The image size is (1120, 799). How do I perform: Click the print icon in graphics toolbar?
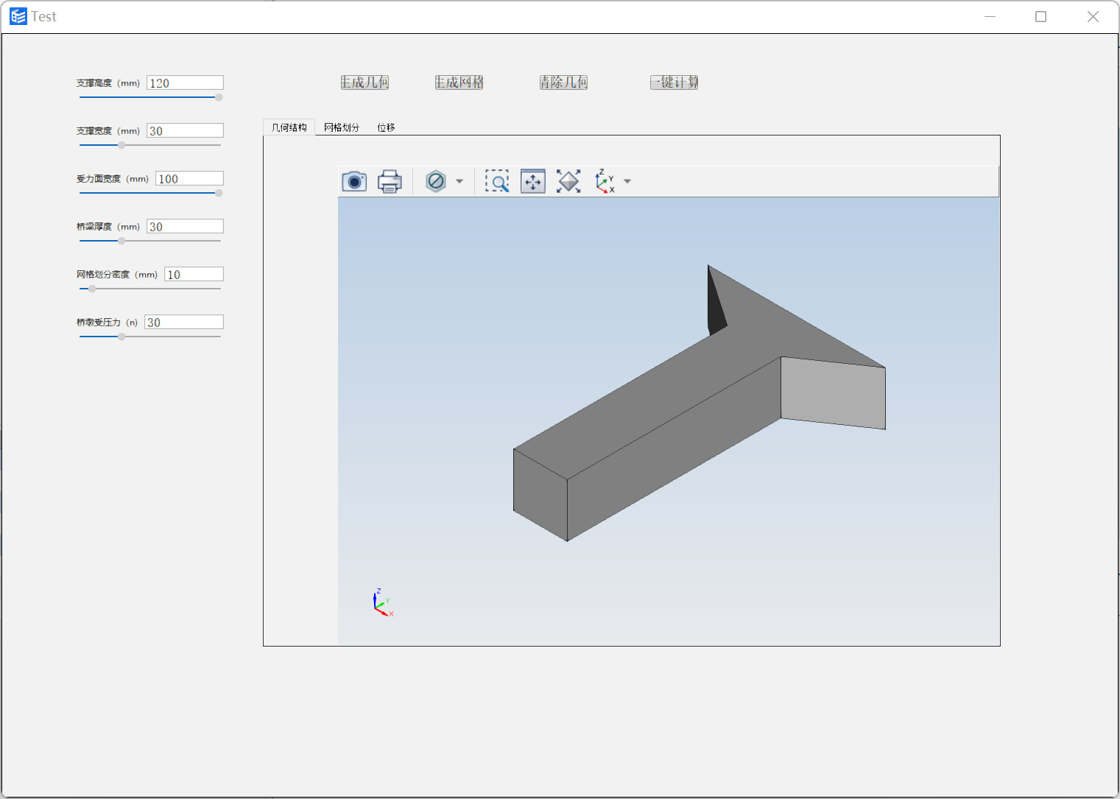[x=390, y=181]
